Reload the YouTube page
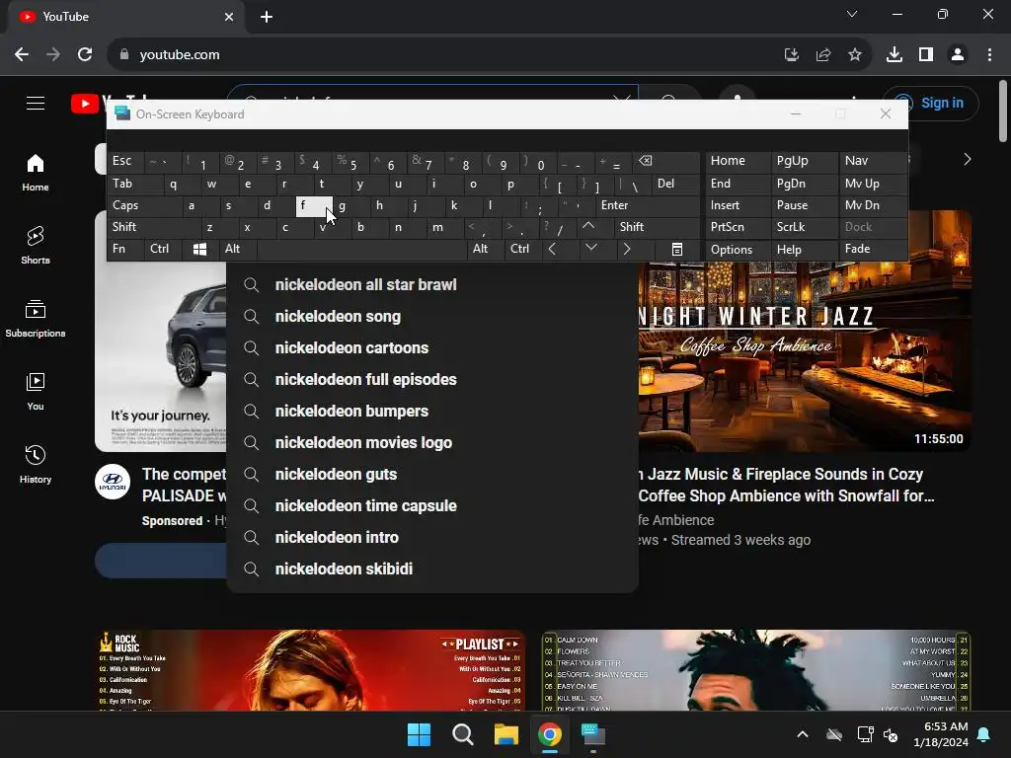This screenshot has width=1011, height=758. 85,55
